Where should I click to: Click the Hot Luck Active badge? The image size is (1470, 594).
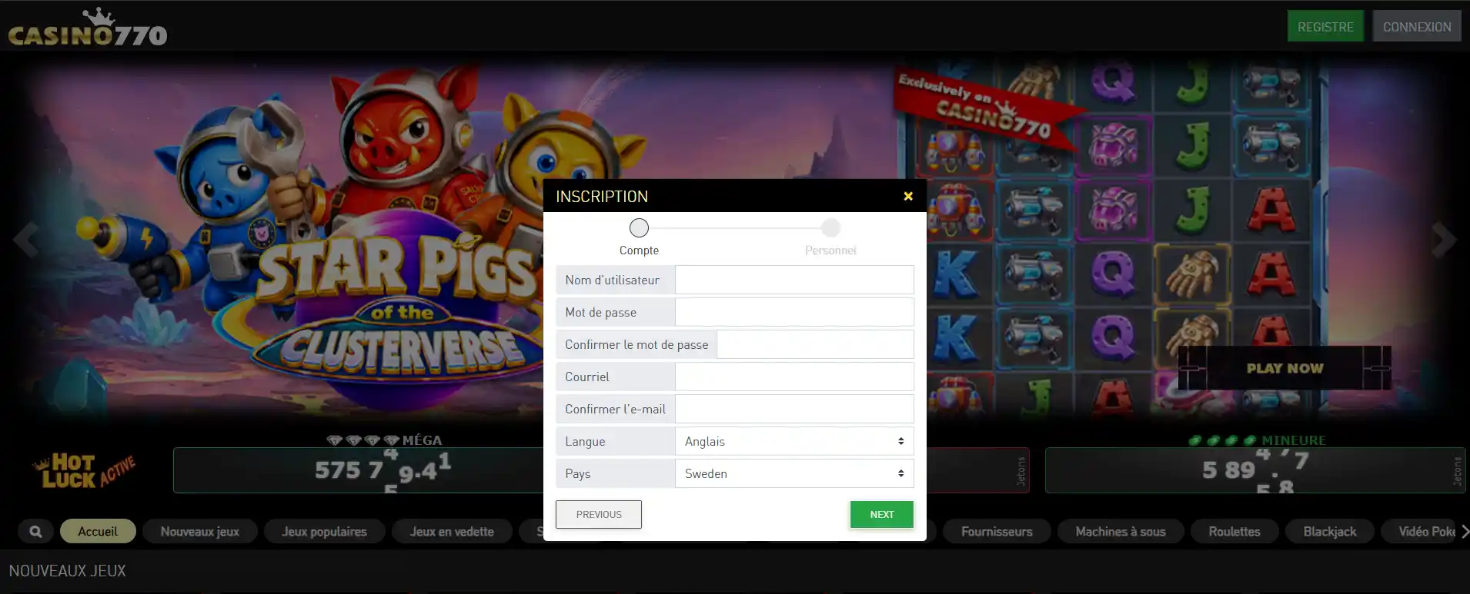(84, 470)
